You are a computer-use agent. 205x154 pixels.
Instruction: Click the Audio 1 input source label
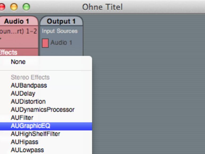click(61, 43)
